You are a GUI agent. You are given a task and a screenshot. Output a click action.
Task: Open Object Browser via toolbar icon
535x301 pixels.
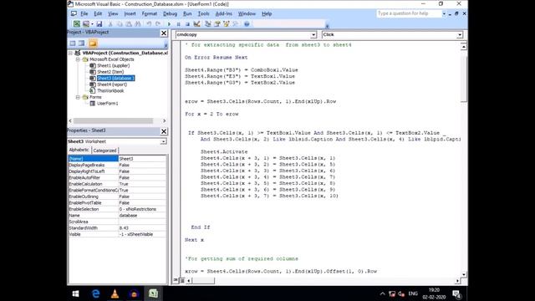[227, 24]
